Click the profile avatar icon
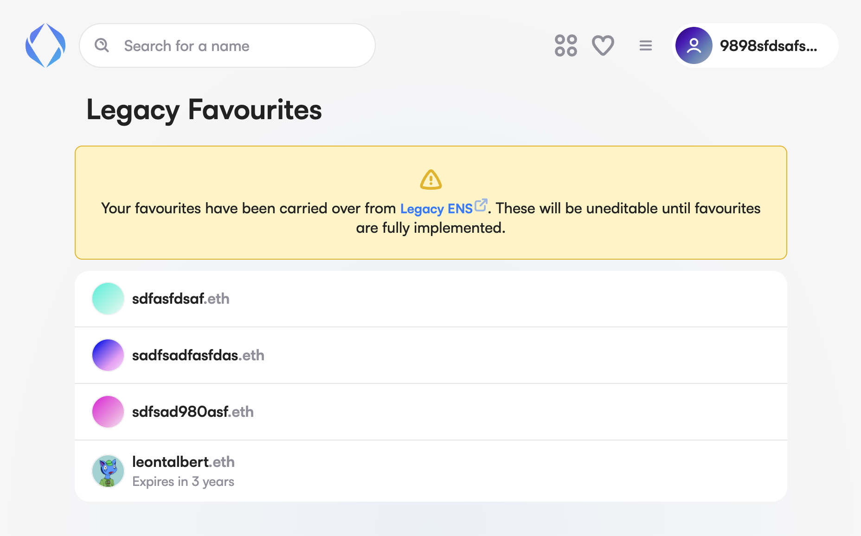 coord(694,45)
